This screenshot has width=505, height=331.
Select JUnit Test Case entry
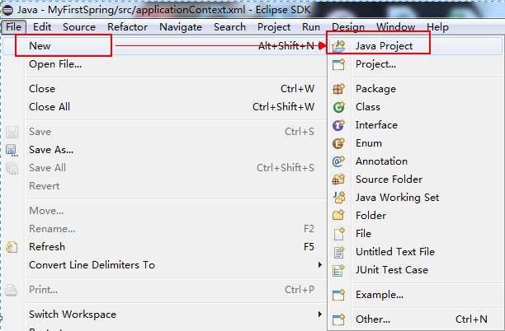[415, 270]
